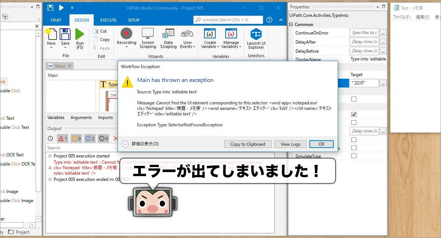Image resolution: width=441 pixels, height=238 pixels.
Task: Open the DelayAfter ellipsis button
Action: [x=383, y=42]
